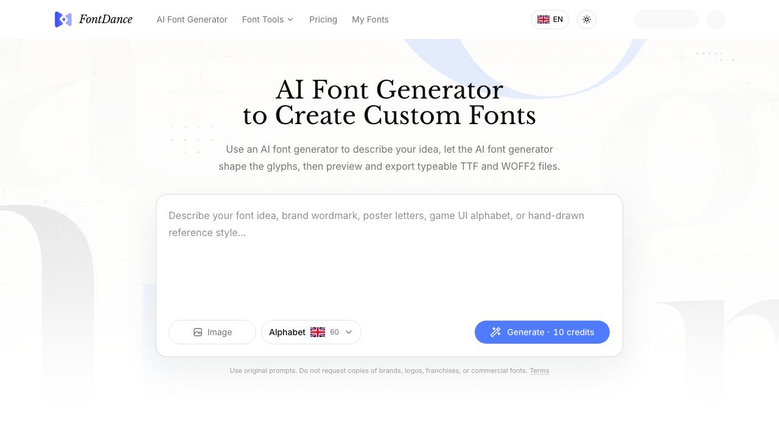Click the 'Use original prompts' notice text

(379, 370)
